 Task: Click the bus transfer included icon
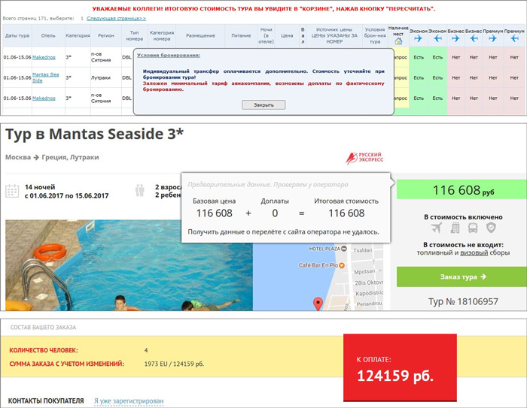[473, 228]
